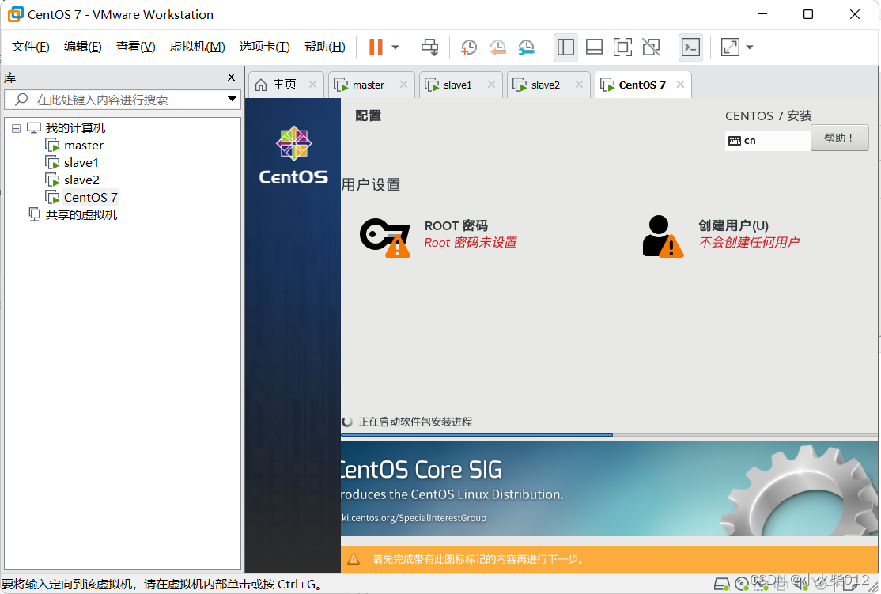Viewport: 881px width, 594px height.
Task: Close the CentOS 7 tab
Action: point(680,85)
